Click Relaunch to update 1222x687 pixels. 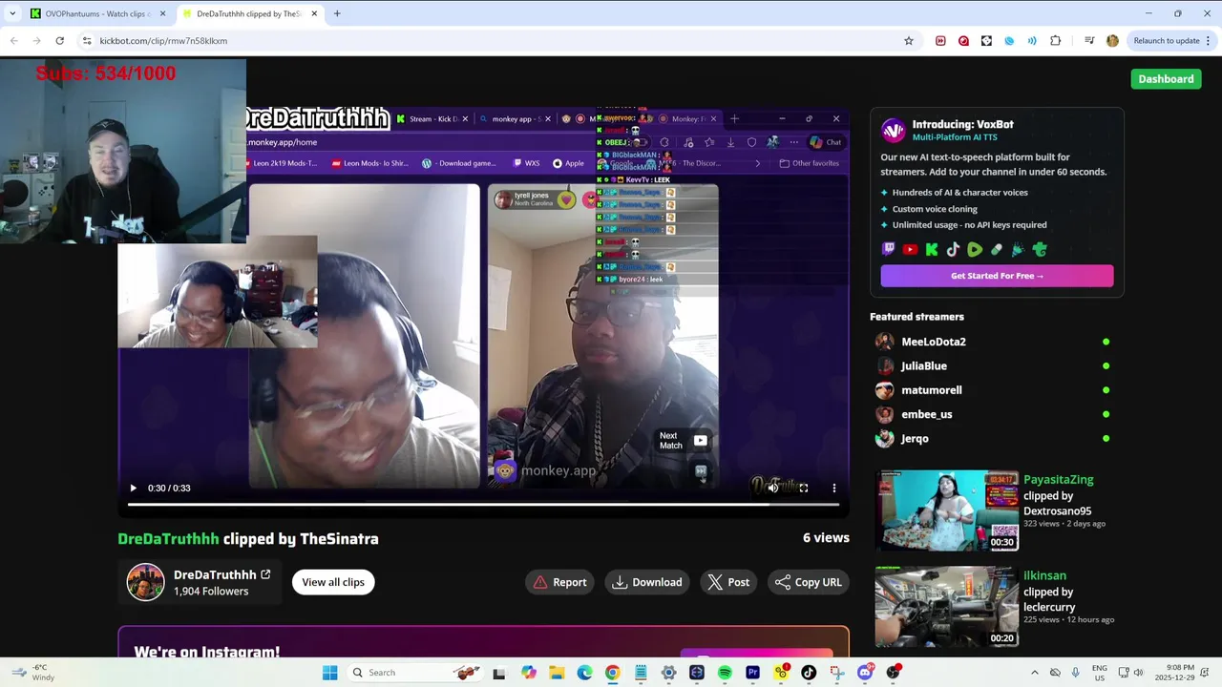(x=1167, y=41)
